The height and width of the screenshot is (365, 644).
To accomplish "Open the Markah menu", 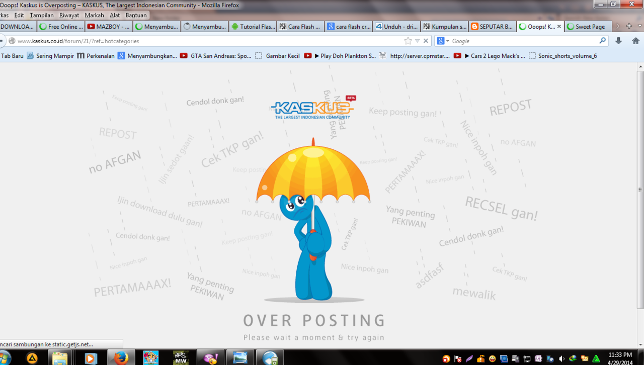I will (94, 15).
